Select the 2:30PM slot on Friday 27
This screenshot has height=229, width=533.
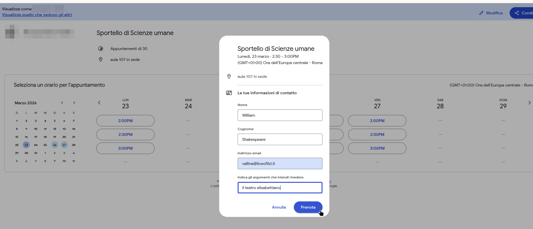point(377,134)
